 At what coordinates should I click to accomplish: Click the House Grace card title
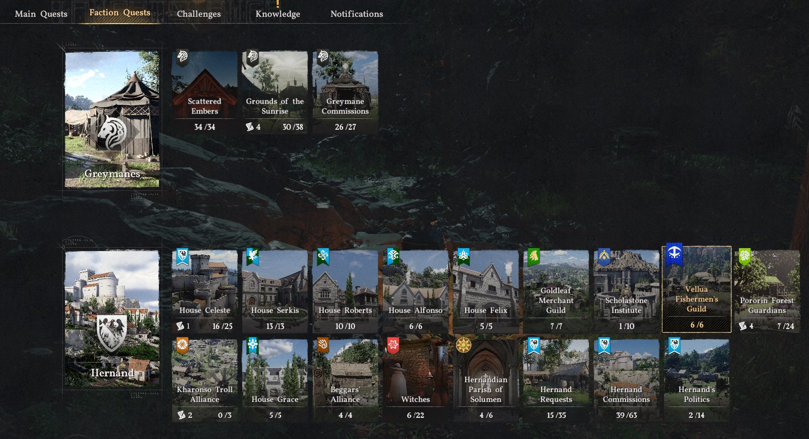(x=275, y=399)
